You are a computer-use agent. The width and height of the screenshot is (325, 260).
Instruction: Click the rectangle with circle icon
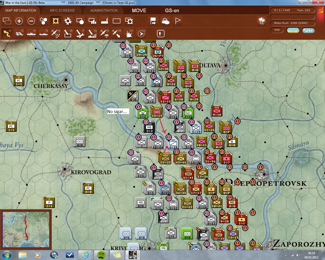tap(80, 21)
